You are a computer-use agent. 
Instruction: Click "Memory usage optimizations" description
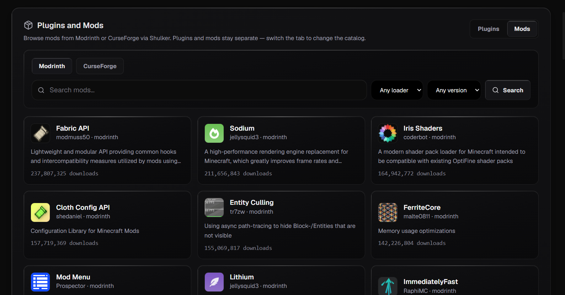click(417, 231)
